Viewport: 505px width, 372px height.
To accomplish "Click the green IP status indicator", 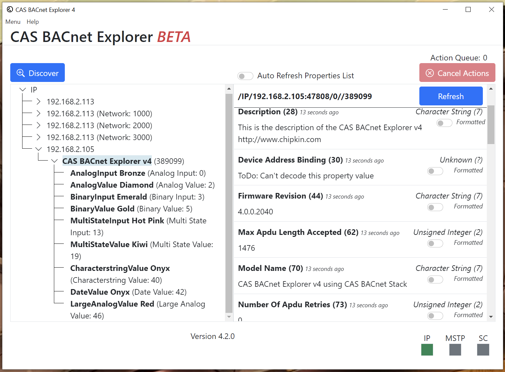I will click(x=427, y=350).
